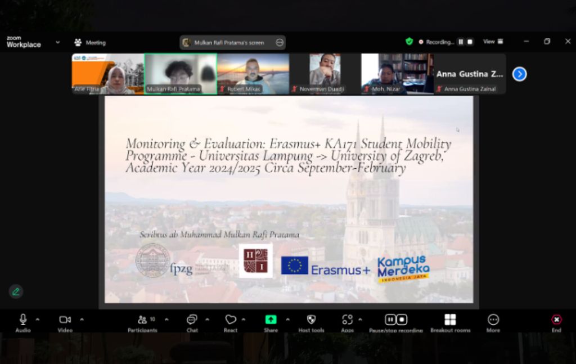
Task: Select the annotation pencil tool
Action: pos(16,291)
